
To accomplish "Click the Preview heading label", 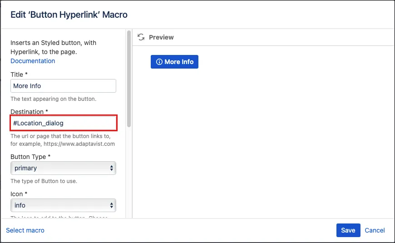I will click(161, 37).
